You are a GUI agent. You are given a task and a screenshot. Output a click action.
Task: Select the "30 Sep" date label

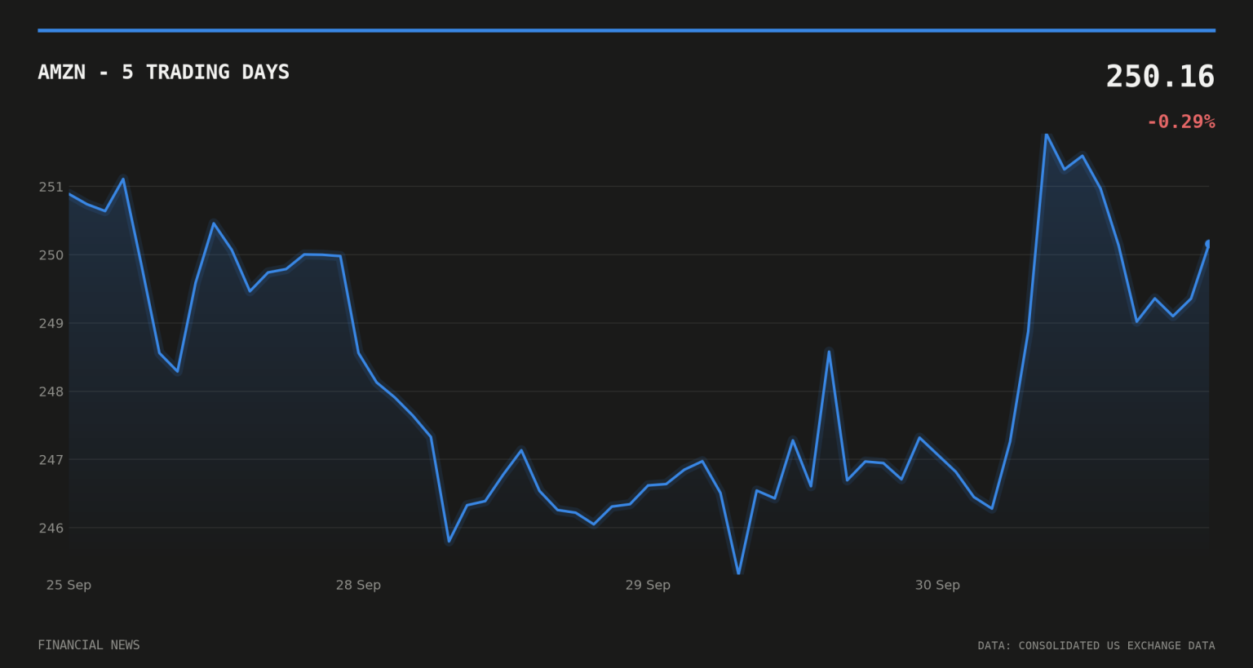tap(937, 585)
